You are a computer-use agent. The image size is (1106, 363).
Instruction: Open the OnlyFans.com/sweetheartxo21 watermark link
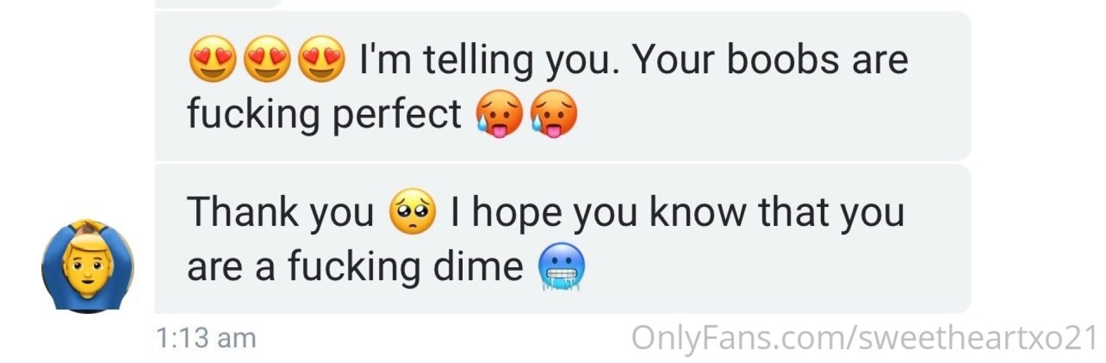tap(864, 338)
